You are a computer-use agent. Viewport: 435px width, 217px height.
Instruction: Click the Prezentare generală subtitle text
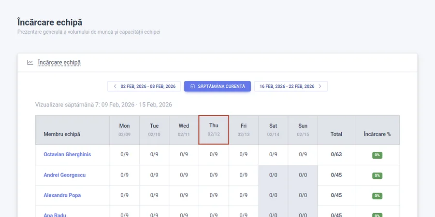89,32
